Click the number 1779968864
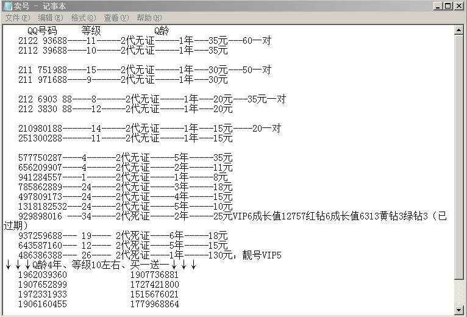 coord(155,304)
